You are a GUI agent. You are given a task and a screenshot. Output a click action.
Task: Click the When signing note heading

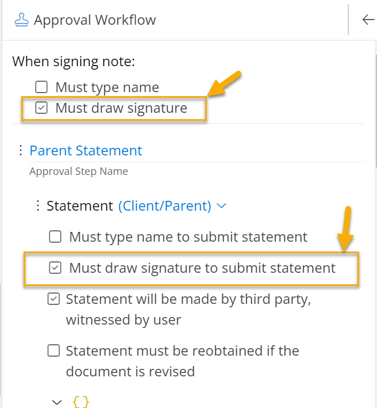[74, 61]
